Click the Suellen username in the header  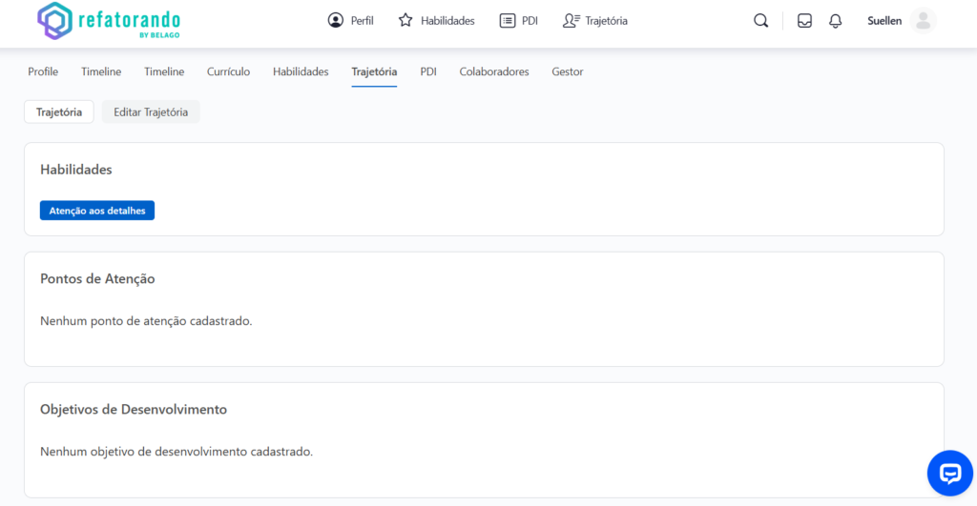click(x=883, y=21)
